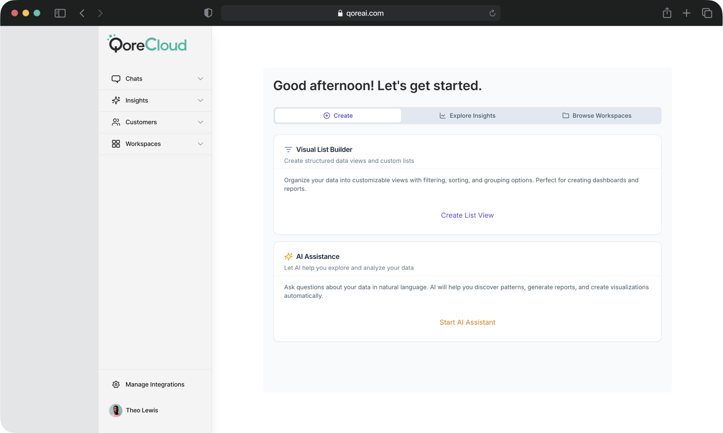723x433 pixels.
Task: Click Start AI Assistant
Action: [x=467, y=322]
